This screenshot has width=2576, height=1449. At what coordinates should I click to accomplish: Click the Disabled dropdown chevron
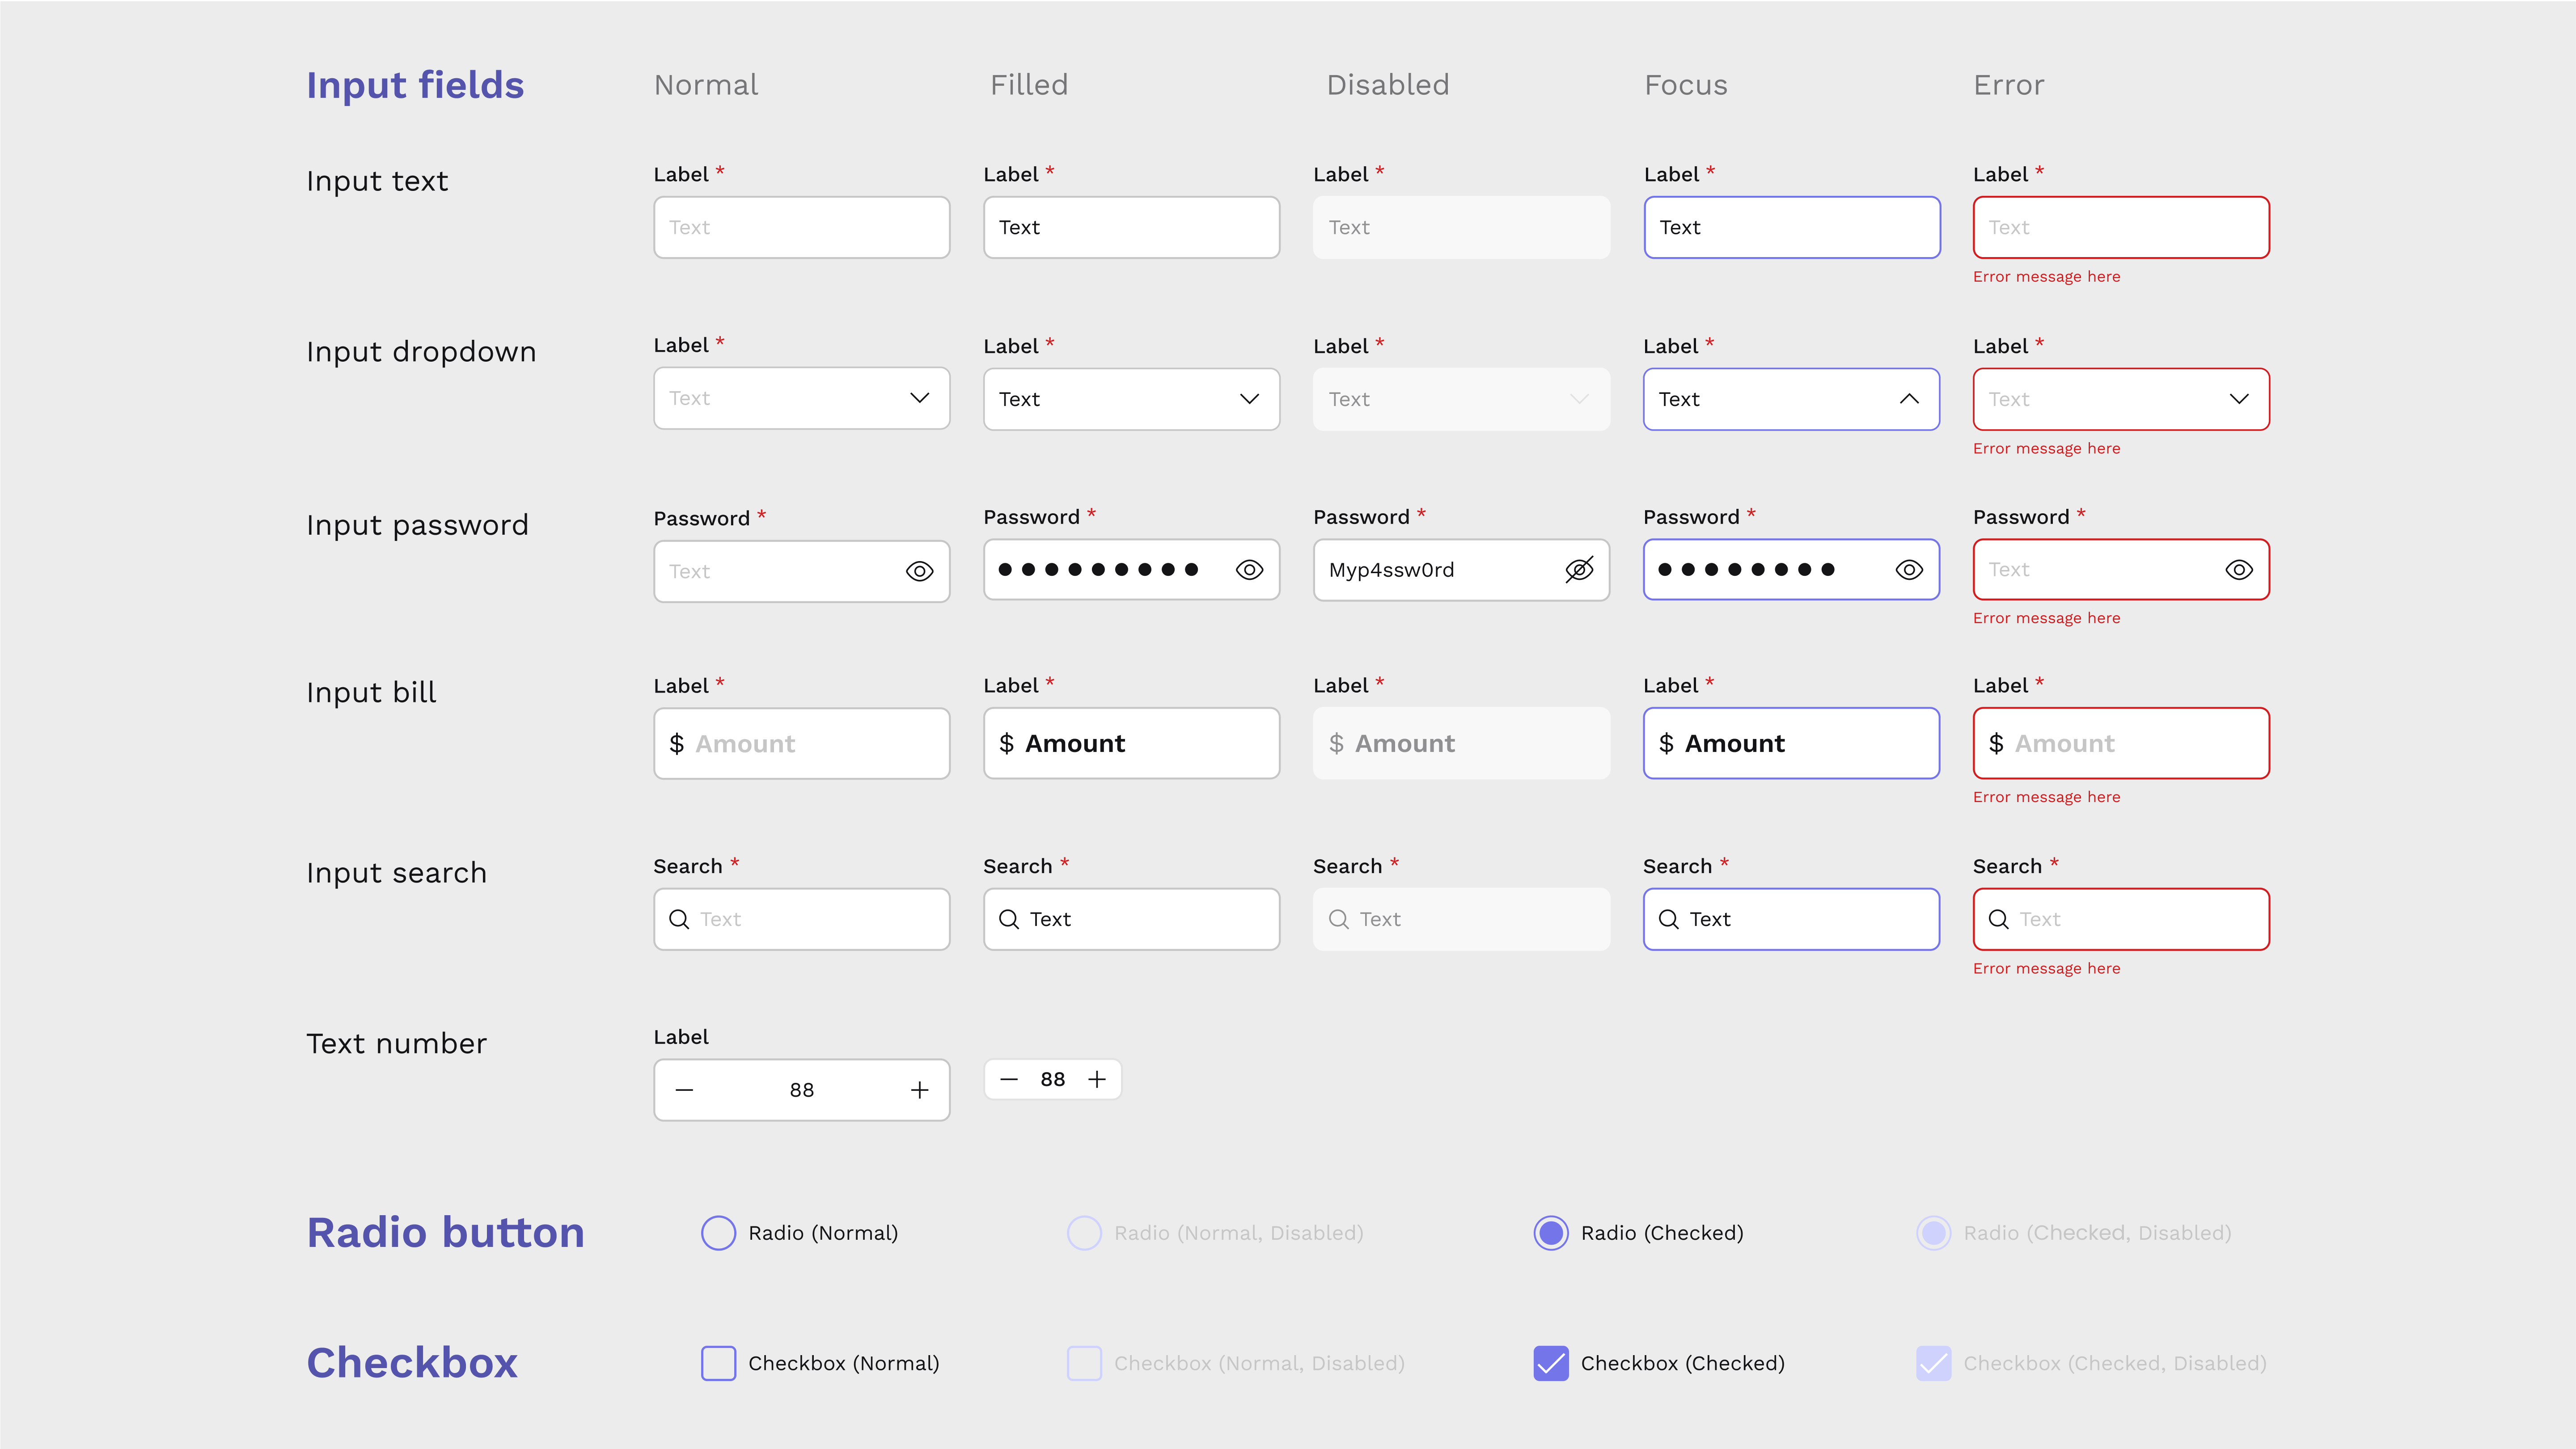1579,399
